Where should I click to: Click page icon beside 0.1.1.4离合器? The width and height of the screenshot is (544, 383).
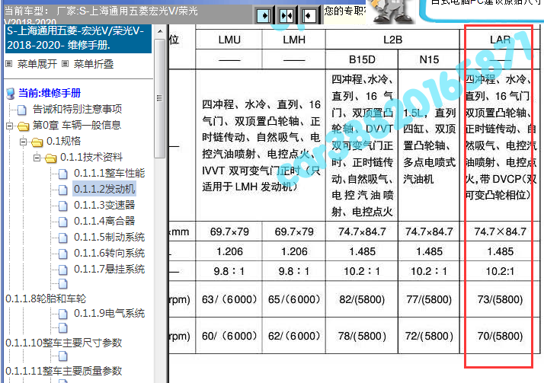(x=62, y=222)
